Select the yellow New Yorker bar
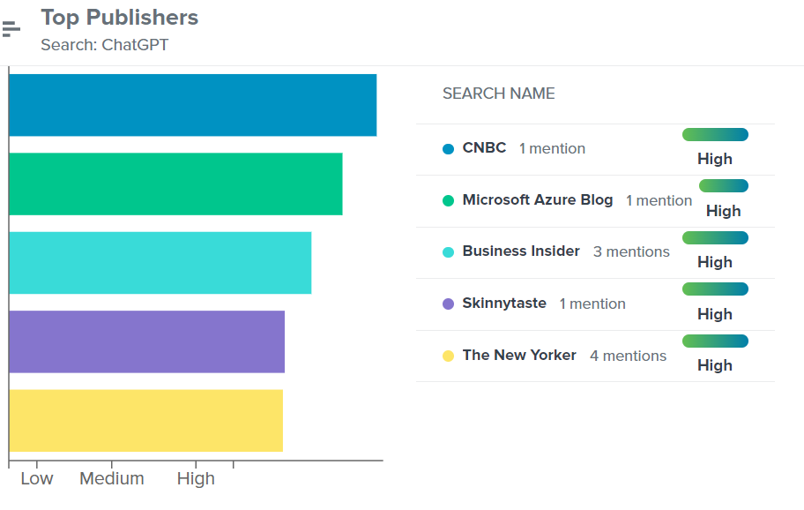This screenshot has height=510, width=804. pyautogui.click(x=145, y=420)
